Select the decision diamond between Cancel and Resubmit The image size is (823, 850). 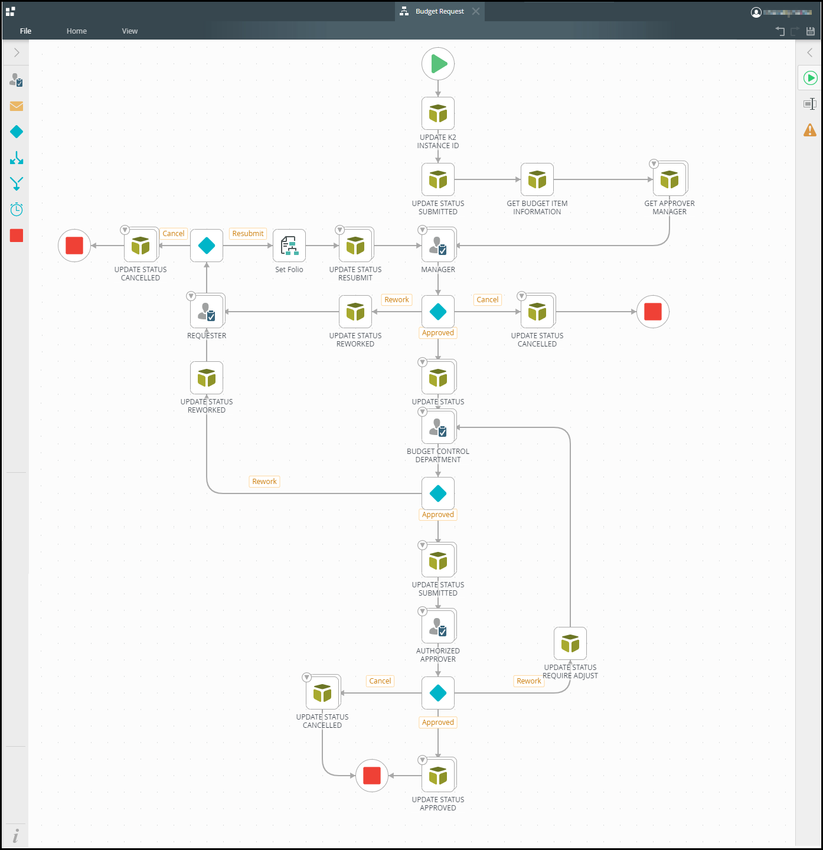[207, 246]
